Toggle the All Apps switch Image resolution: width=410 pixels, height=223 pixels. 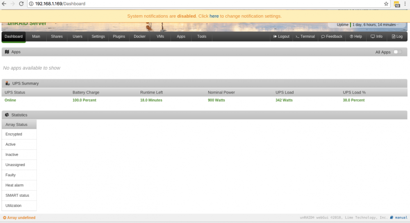point(397,52)
